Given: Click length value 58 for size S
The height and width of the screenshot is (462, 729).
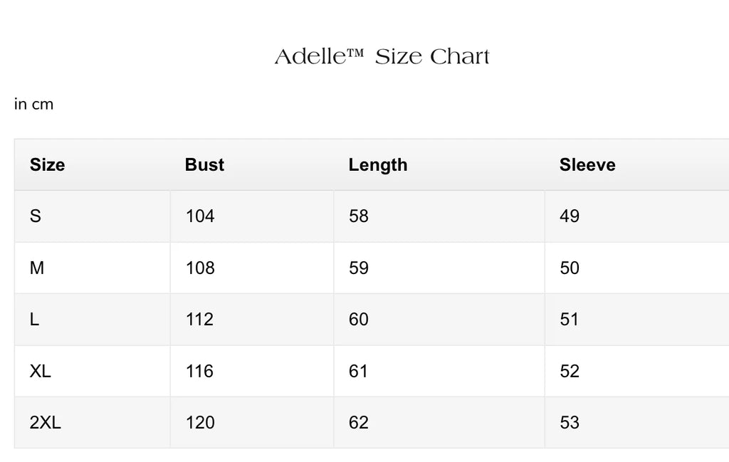Looking at the screenshot, I should (x=359, y=216).
